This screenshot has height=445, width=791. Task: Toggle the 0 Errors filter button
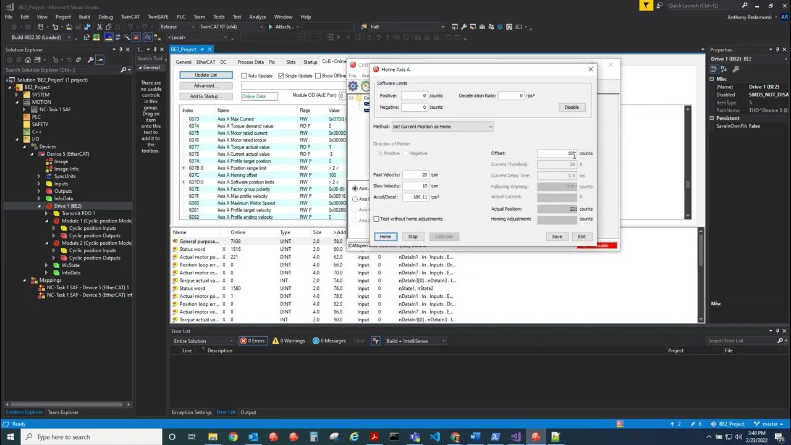pyautogui.click(x=253, y=341)
